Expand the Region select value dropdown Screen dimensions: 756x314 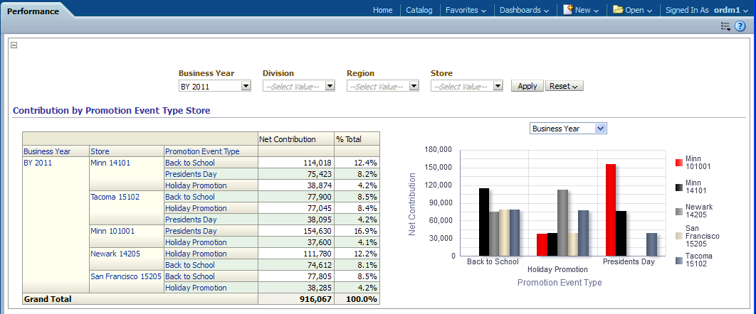tap(414, 86)
